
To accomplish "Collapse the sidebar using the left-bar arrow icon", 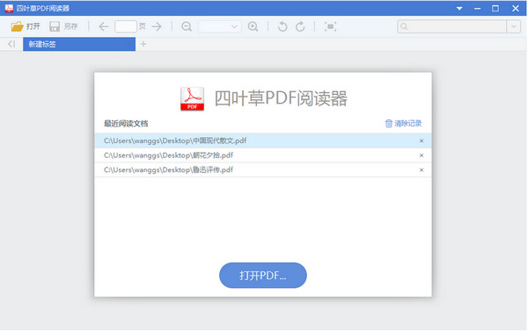I will tap(11, 44).
